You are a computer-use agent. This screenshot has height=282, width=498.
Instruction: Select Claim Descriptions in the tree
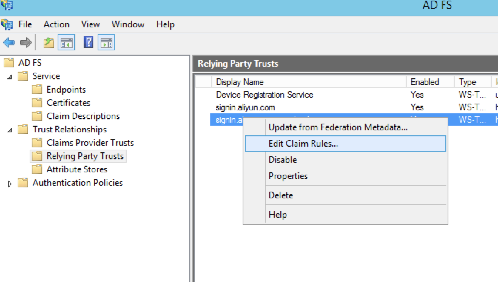click(83, 116)
